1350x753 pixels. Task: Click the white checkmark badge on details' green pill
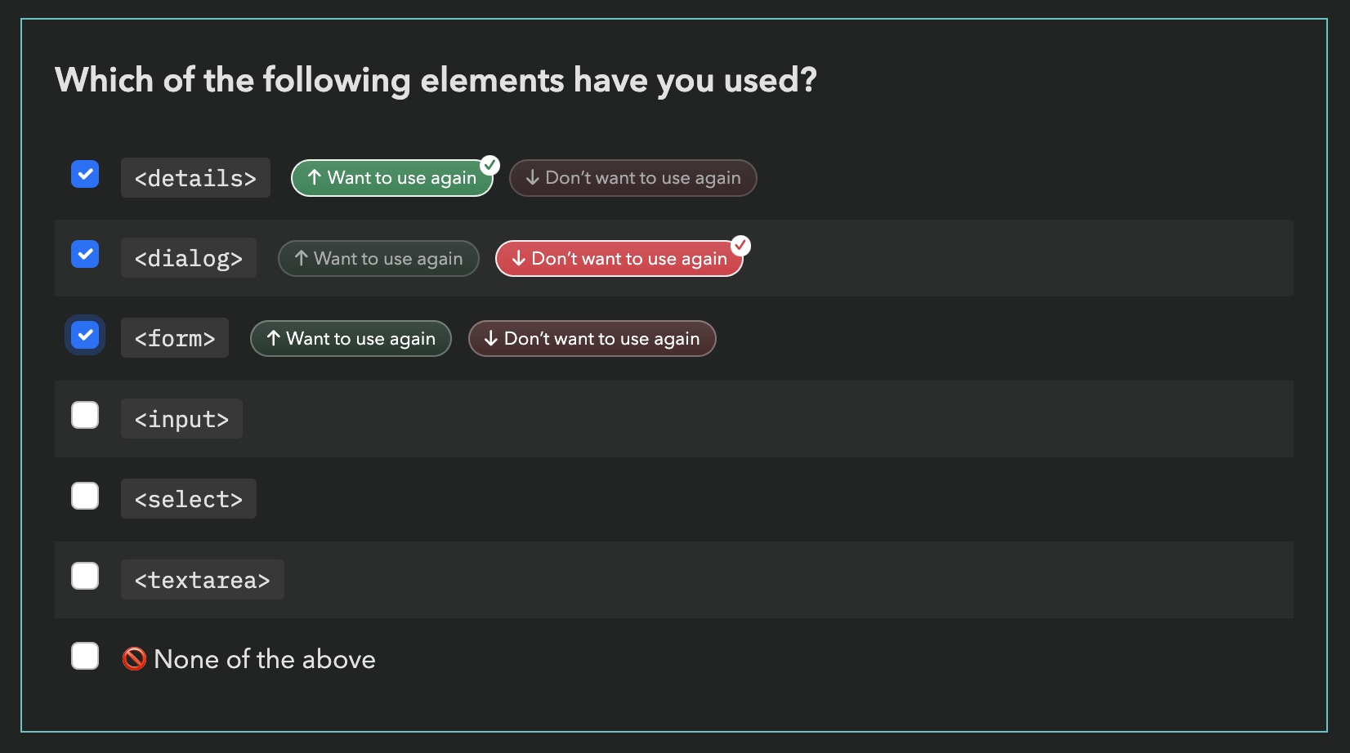click(x=489, y=165)
